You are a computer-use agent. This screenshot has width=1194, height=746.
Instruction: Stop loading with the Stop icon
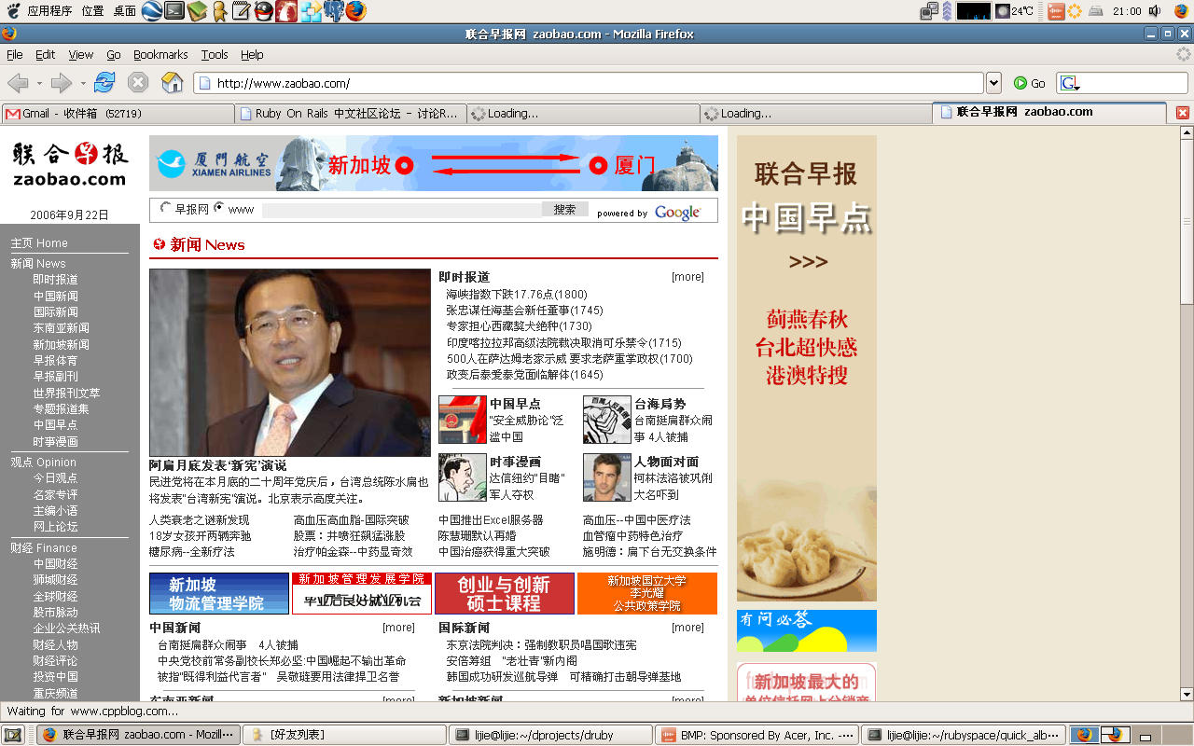138,83
